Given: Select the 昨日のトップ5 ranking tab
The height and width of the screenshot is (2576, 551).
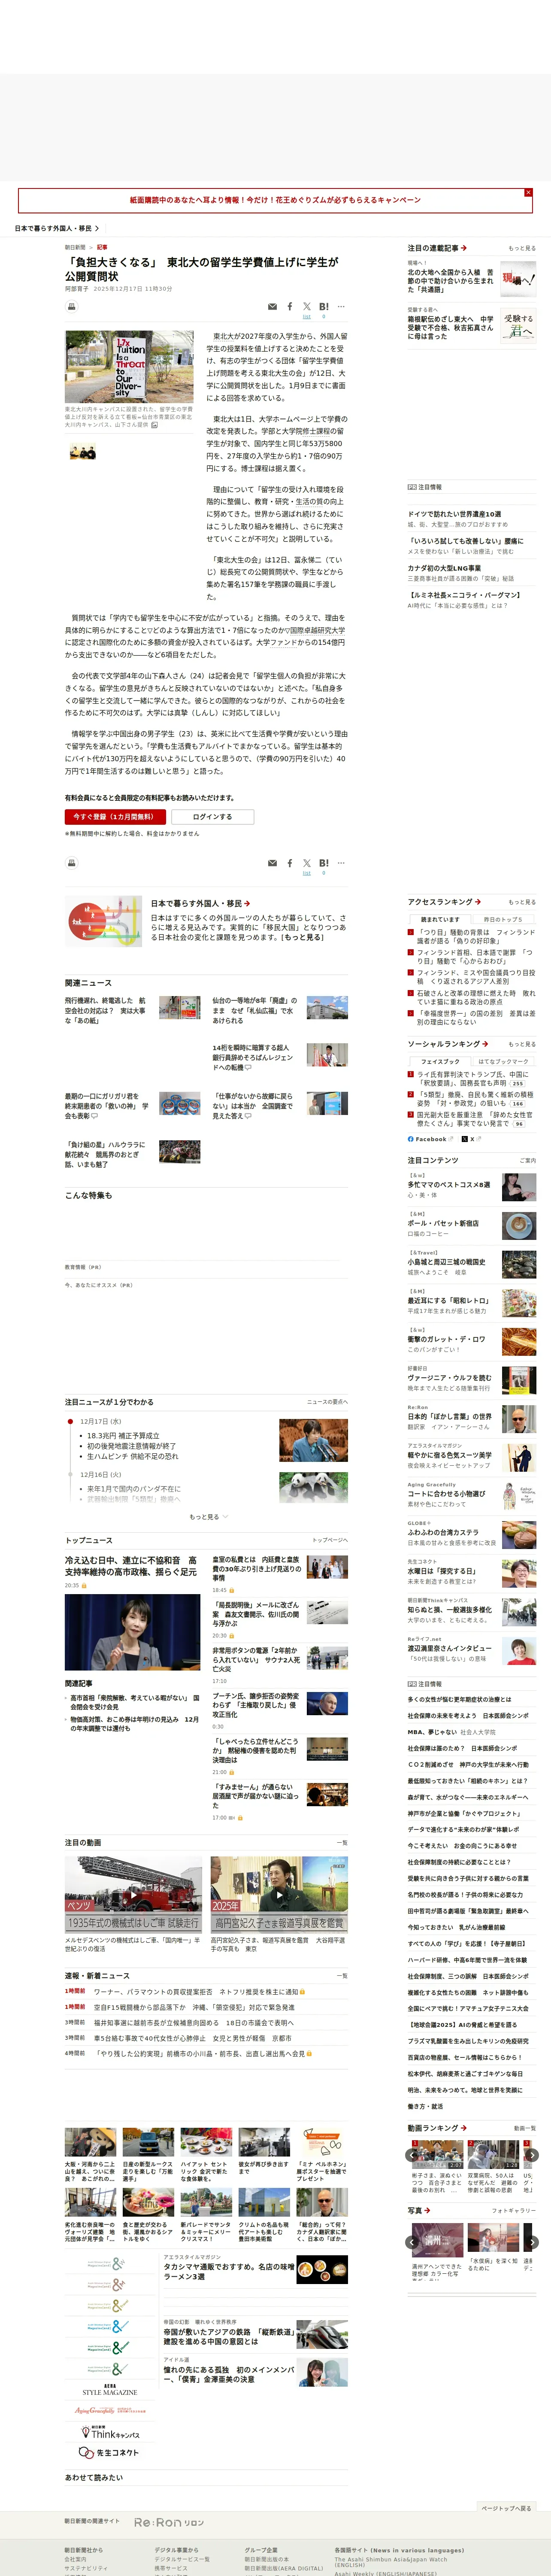Looking at the screenshot, I should click(503, 919).
